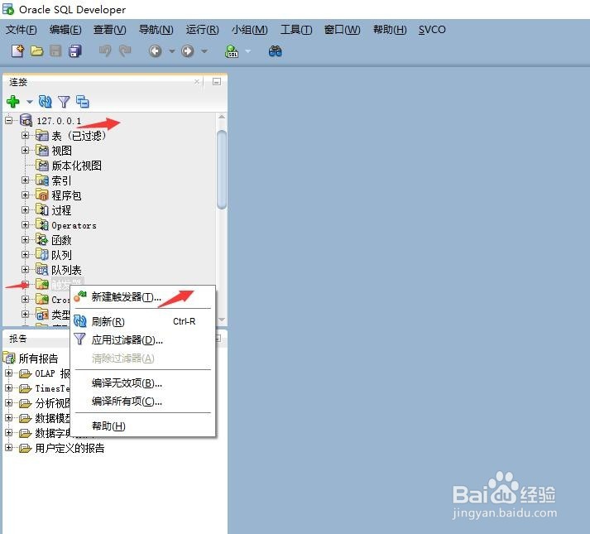Viewport: 590px width, 534px height.
Task: Expand the OLAP reports folder
Action: click(8, 373)
